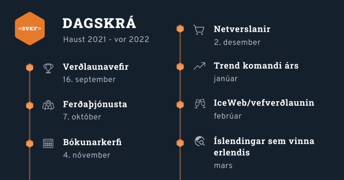The image size is (344, 180).
Task: Open the Verðlaunavefir event title
Action: pos(96,67)
